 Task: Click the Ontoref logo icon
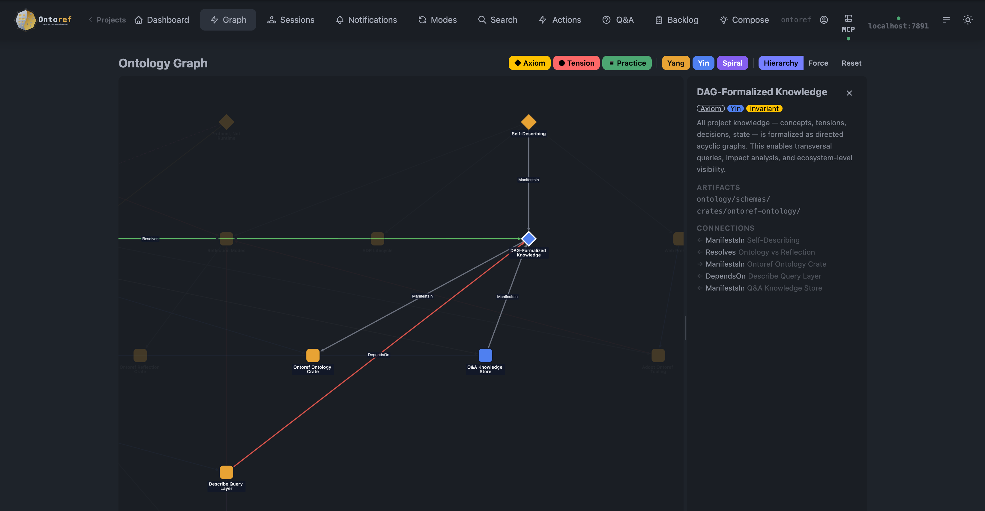pyautogui.click(x=25, y=20)
